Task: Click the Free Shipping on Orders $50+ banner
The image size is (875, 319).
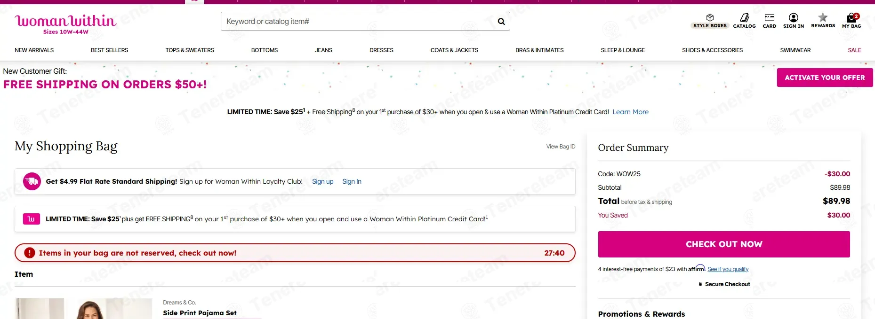Action: point(105,85)
